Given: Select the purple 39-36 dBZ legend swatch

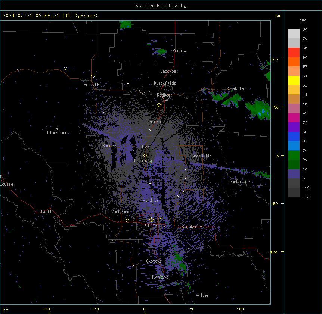Looking at the screenshot, I should click(x=294, y=127).
